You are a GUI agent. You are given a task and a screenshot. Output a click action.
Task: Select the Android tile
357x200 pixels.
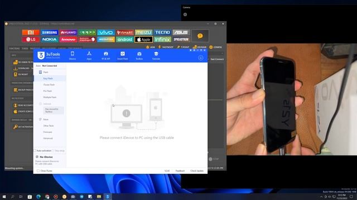click(125, 39)
